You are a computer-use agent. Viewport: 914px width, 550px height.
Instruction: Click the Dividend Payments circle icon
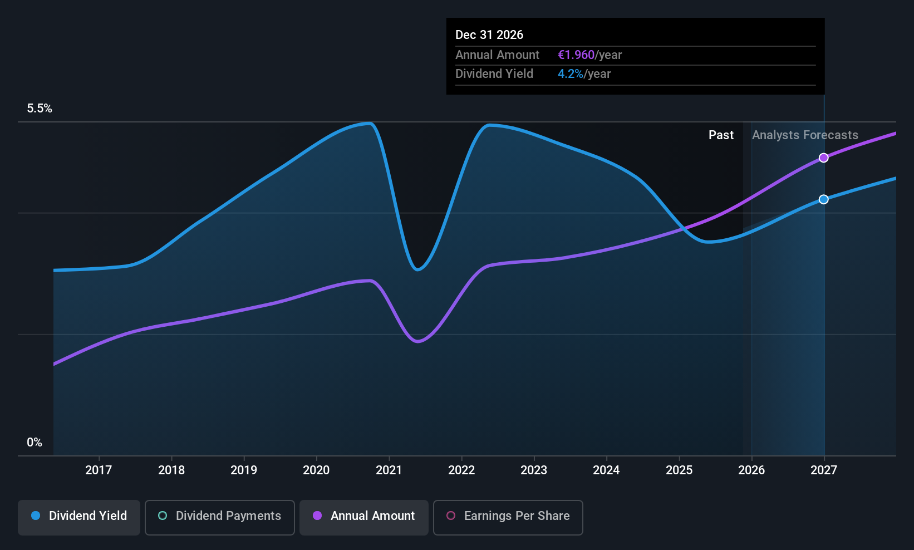[x=163, y=516]
